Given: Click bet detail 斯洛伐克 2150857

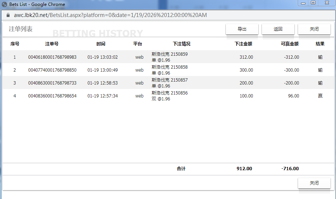Looking at the screenshot, I should pos(169,80).
